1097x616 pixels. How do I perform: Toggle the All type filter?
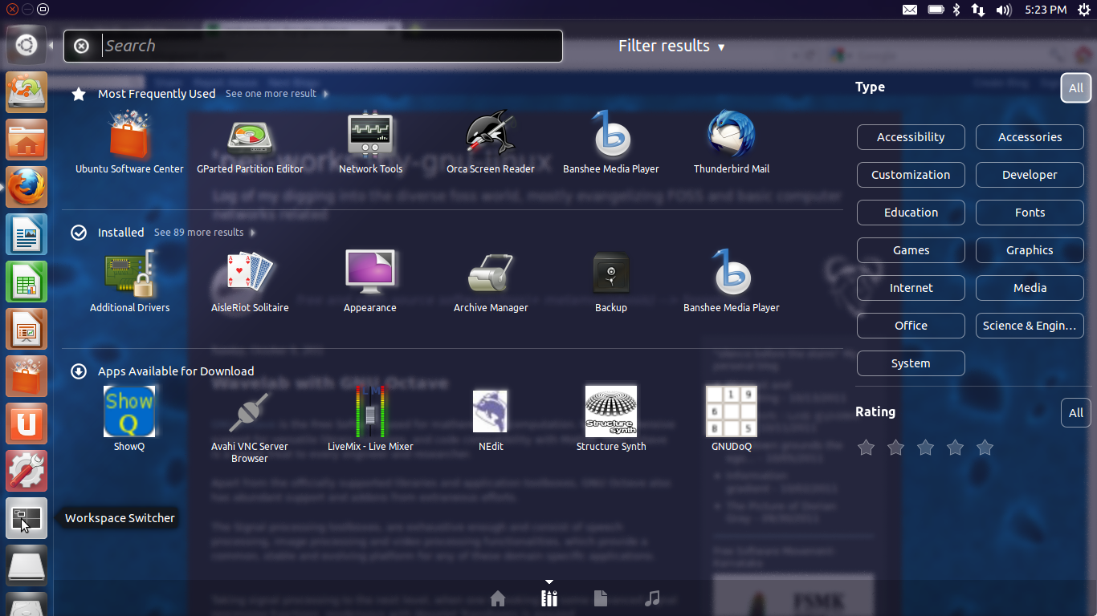coord(1076,88)
